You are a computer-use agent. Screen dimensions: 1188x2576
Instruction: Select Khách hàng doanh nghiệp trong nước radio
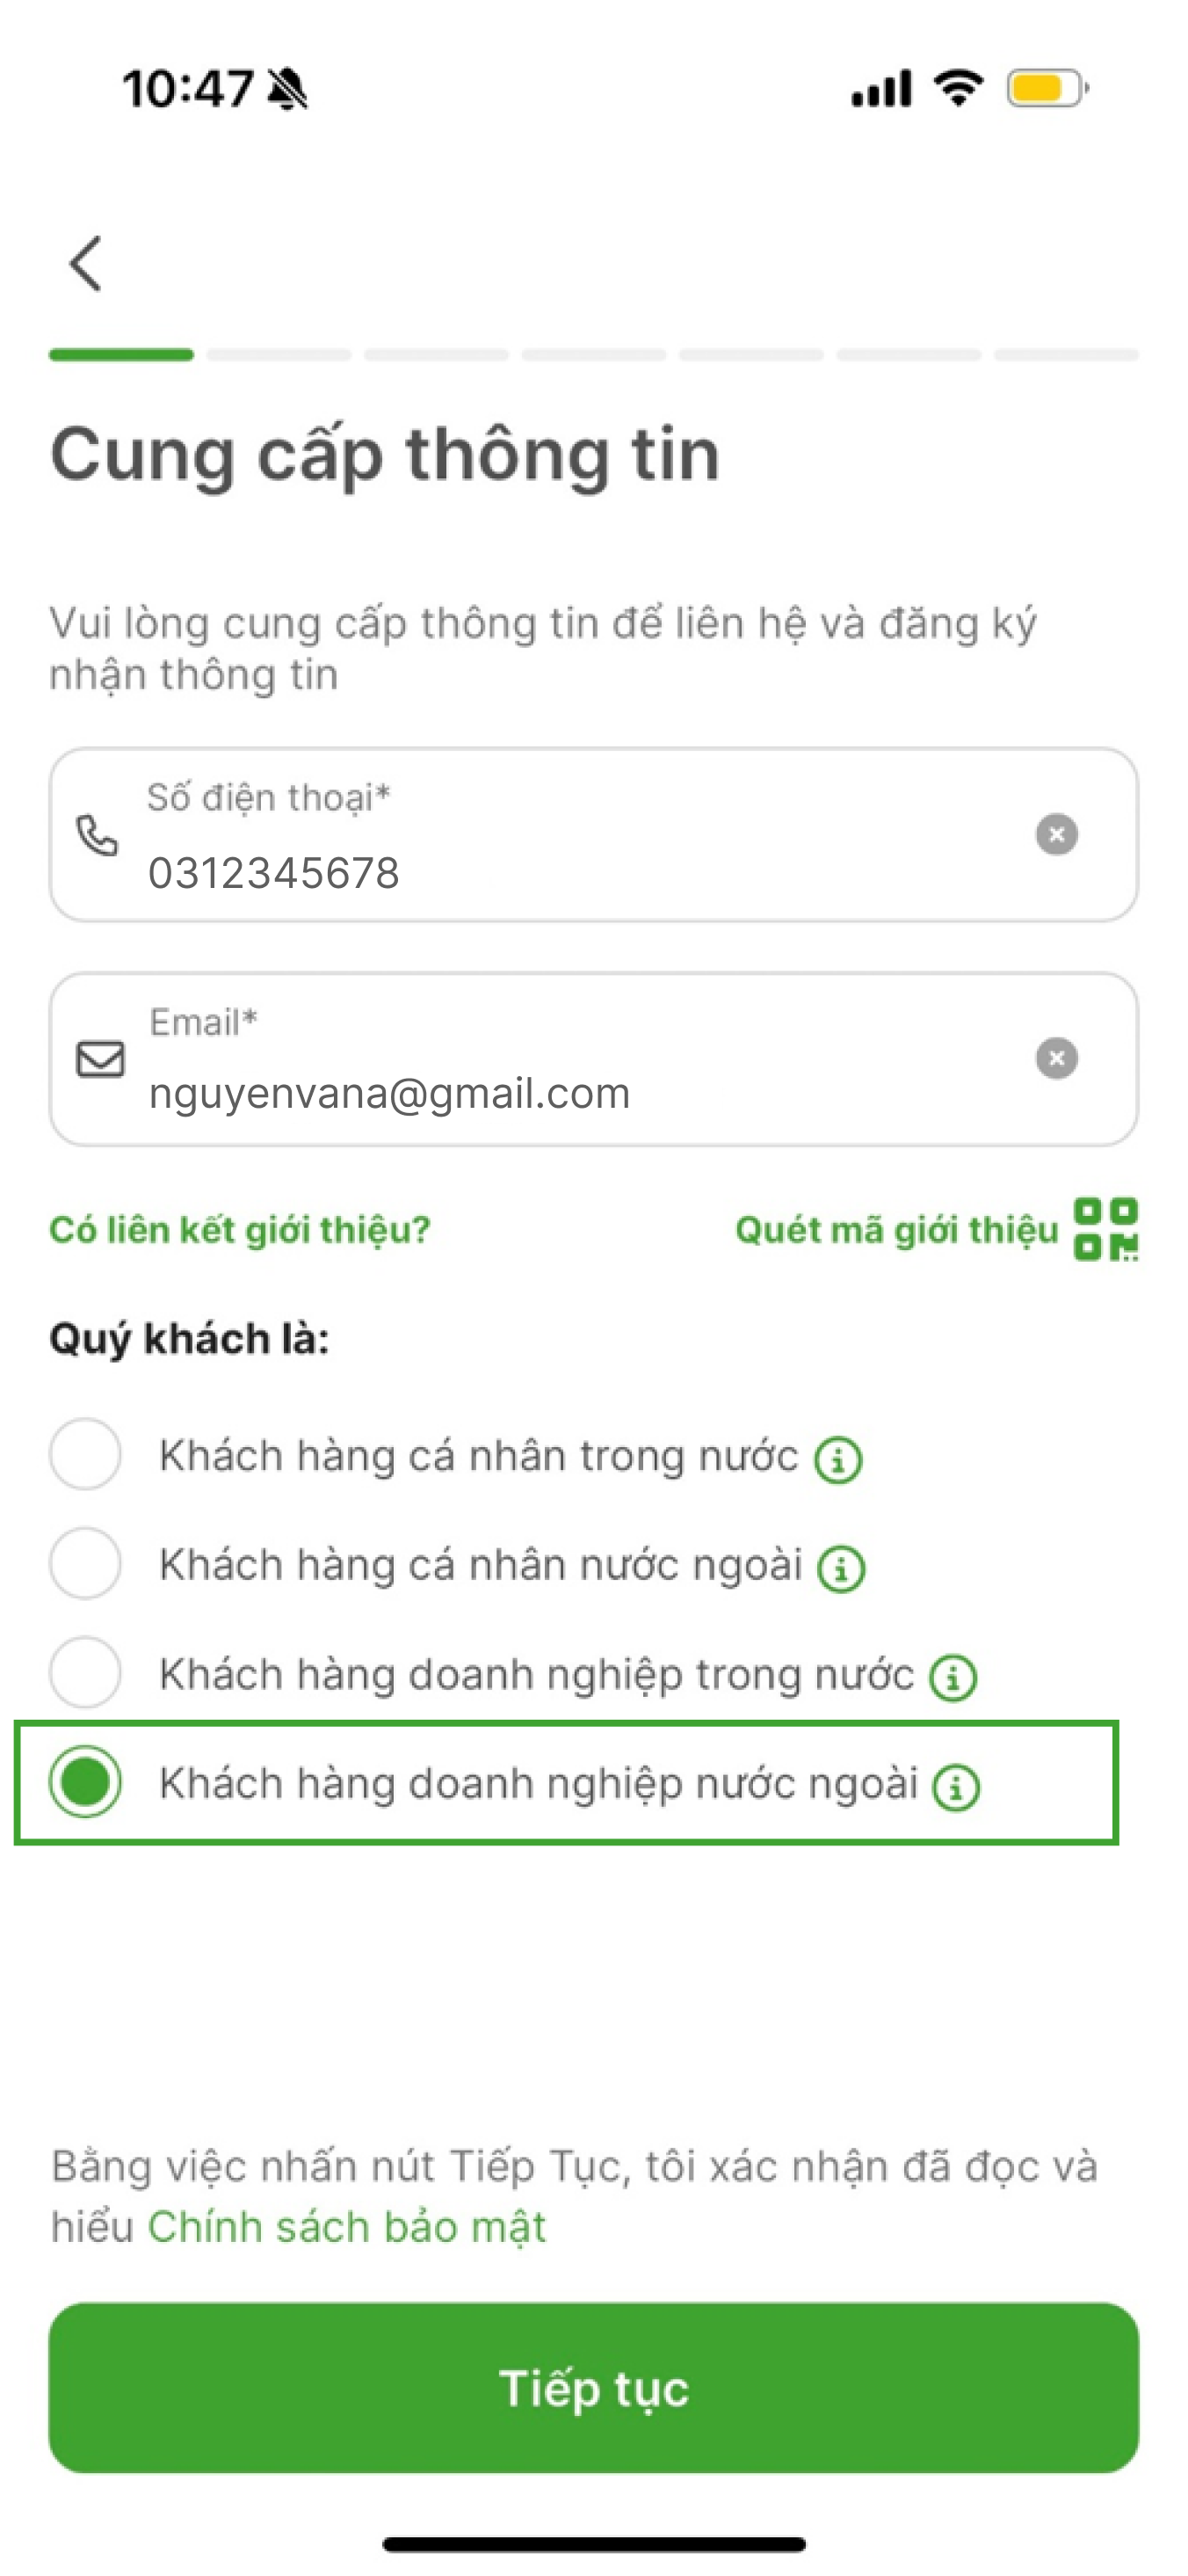click(86, 1672)
